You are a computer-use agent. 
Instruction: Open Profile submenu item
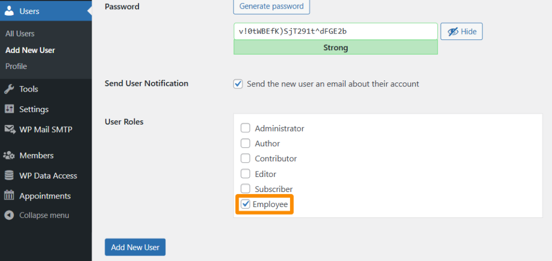pos(16,66)
